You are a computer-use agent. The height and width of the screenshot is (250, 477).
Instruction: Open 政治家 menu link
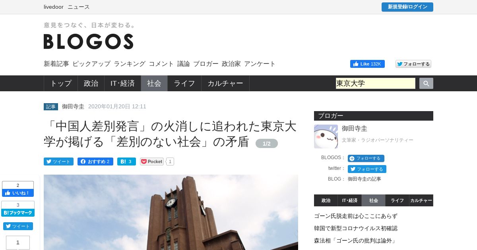click(231, 63)
